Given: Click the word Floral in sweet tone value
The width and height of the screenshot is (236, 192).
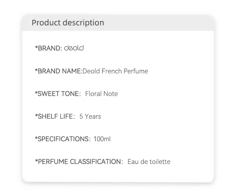Looking at the screenshot, I should pyautogui.click(x=93, y=94).
